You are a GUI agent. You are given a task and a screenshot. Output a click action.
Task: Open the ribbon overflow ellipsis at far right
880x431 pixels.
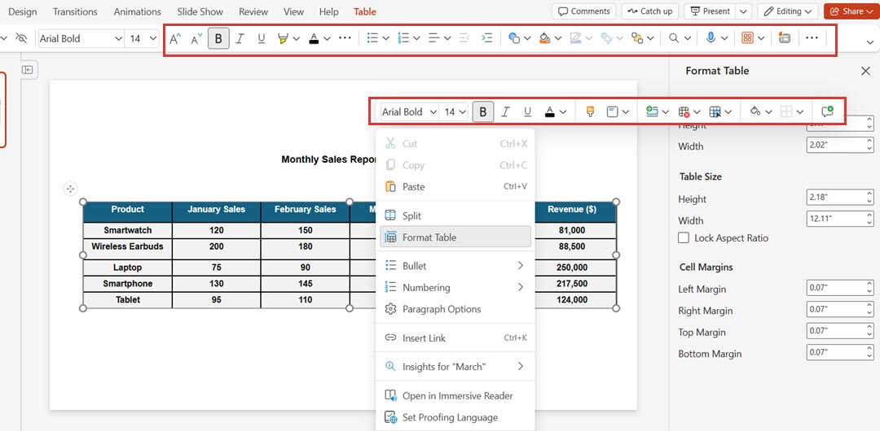[812, 38]
